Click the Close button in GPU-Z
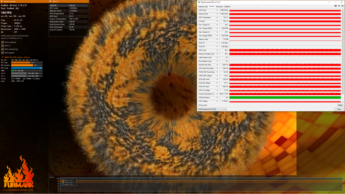The image size is (345, 194). (x=339, y=109)
